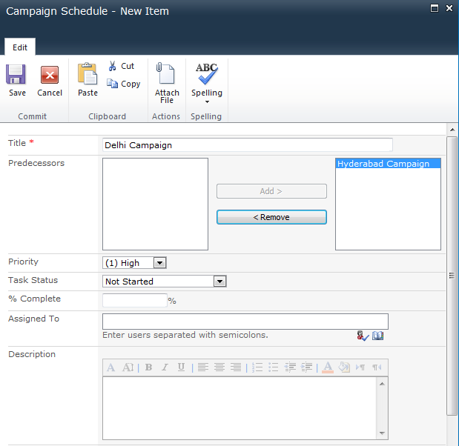Set left-to-right text direction
Image resolution: width=459 pixels, height=446 pixels.
(360, 367)
